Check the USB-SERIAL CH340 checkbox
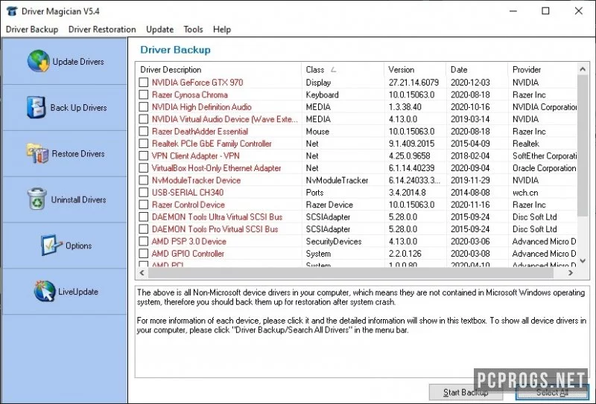This screenshot has height=404, width=596. 143,193
